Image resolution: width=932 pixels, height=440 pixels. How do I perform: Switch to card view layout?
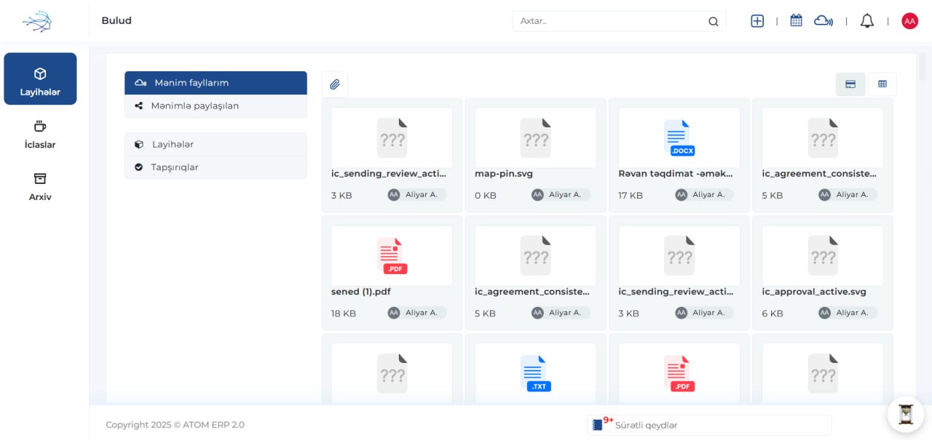[850, 84]
